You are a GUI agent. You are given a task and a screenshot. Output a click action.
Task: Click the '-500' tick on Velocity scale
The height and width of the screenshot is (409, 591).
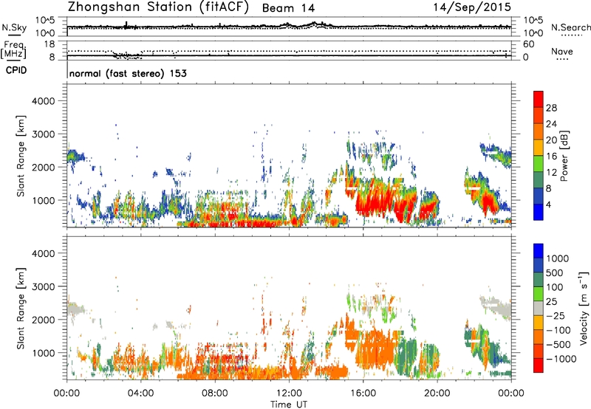coord(558,344)
